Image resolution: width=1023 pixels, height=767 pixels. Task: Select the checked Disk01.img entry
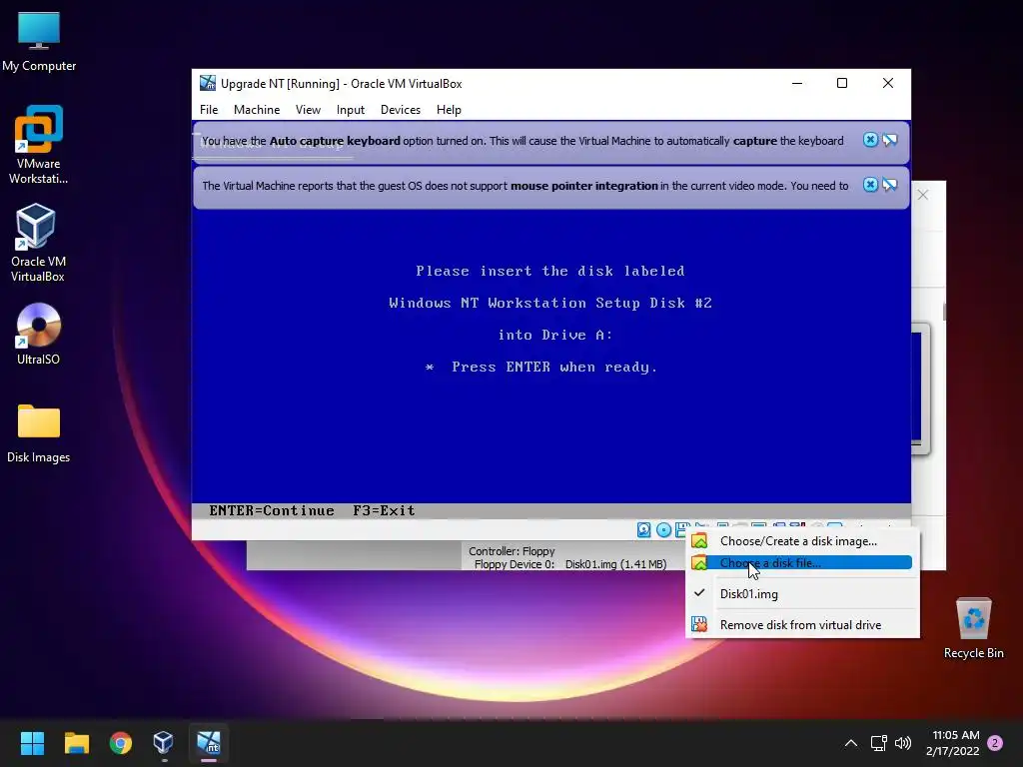[802, 594]
